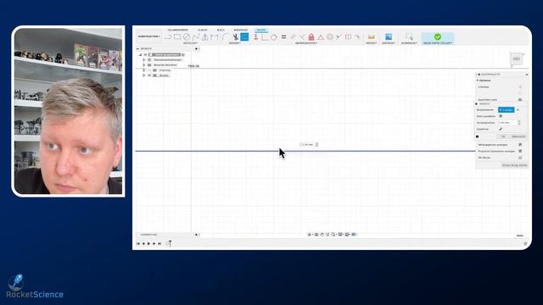Apply the Perpendicular constraint
The image size is (543, 305).
[x=302, y=36]
